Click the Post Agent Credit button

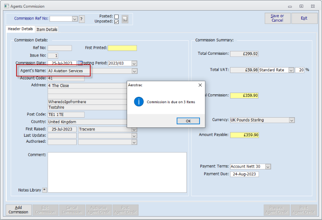(x=125, y=210)
